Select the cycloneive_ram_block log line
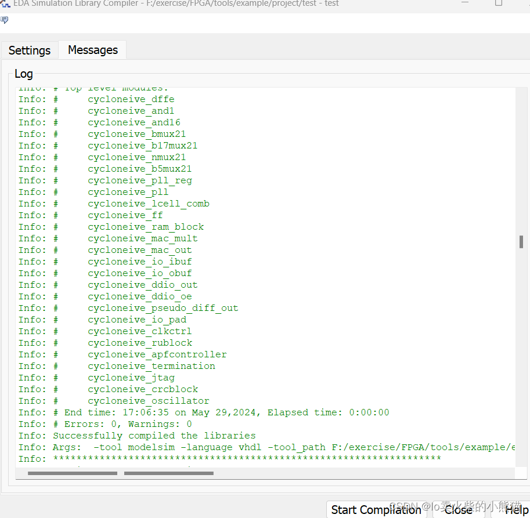Screen dimensions: 530x518 [x=145, y=227]
